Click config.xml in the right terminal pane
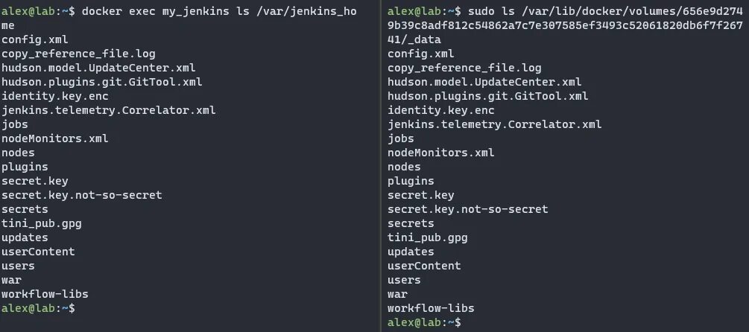This screenshot has width=749, height=332. [x=421, y=54]
